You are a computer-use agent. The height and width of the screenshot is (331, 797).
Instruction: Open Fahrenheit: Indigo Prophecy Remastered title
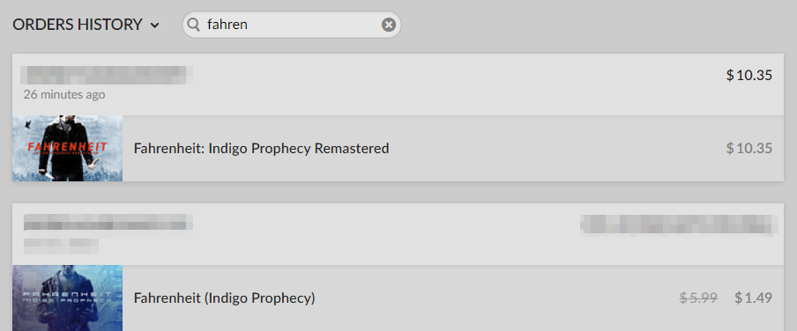261,148
